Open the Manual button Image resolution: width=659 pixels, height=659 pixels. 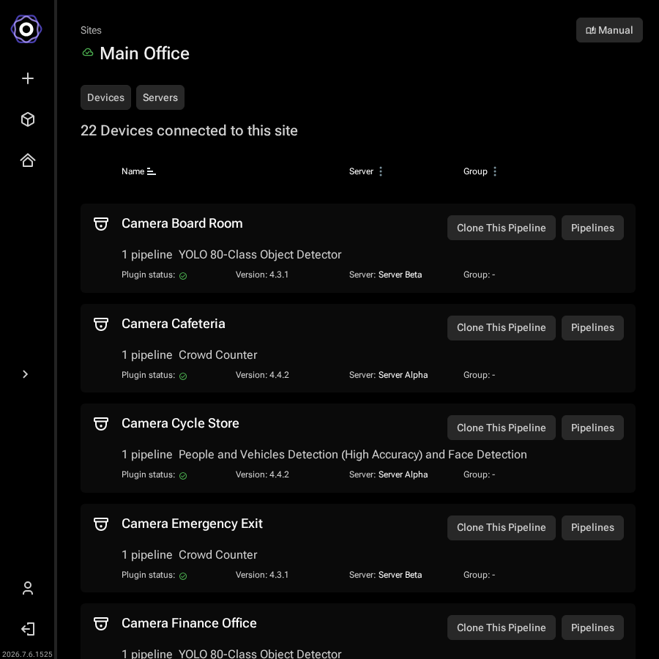(609, 30)
